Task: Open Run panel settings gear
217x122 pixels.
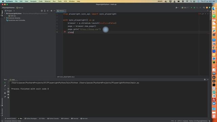Action: 205,80
